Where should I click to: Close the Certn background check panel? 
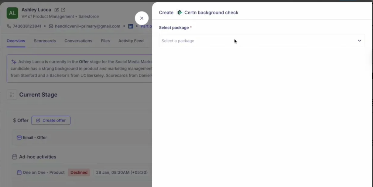[142, 18]
